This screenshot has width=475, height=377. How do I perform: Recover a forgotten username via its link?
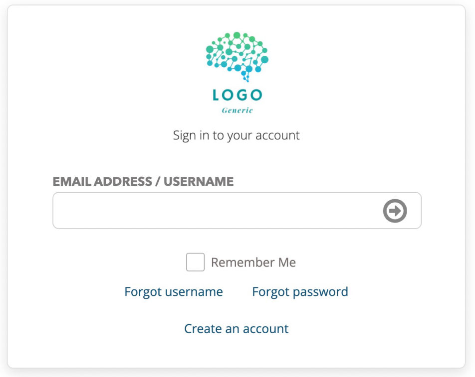(x=173, y=292)
